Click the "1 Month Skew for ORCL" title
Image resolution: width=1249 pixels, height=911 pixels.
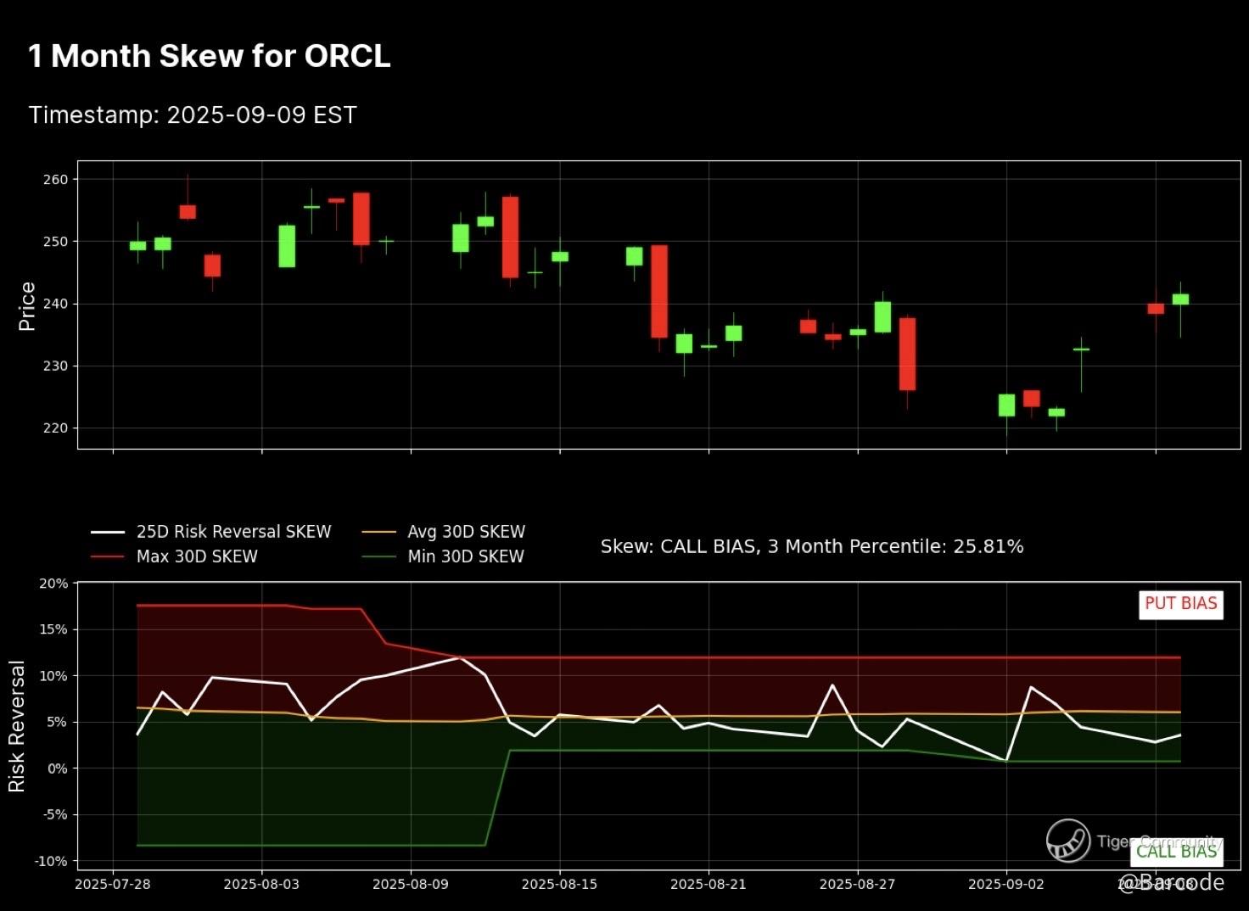pyautogui.click(x=209, y=56)
